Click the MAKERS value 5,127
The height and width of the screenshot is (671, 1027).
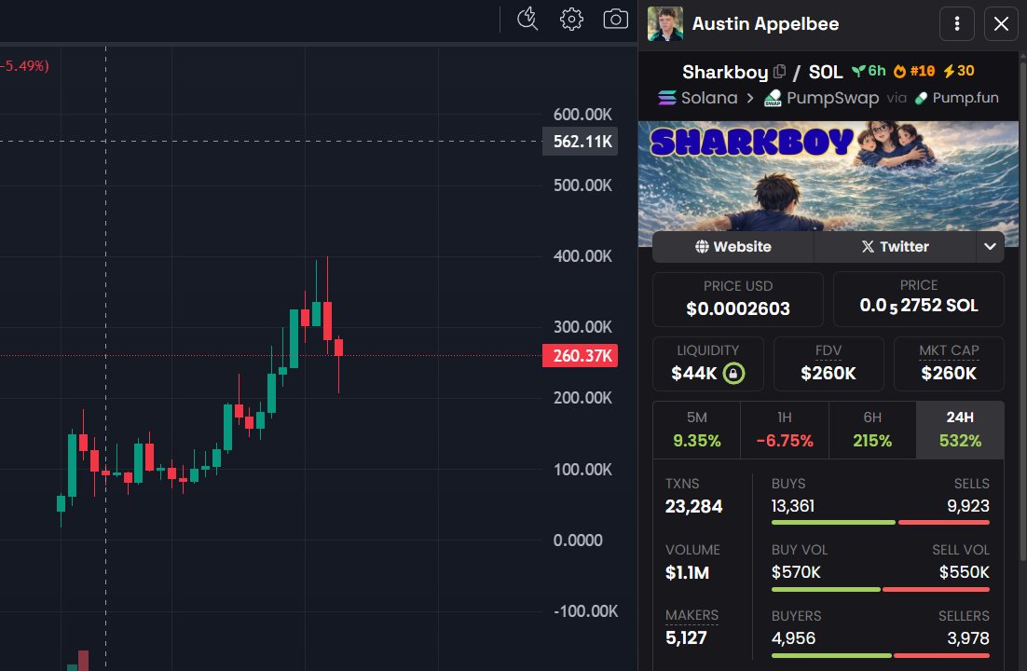coord(686,637)
